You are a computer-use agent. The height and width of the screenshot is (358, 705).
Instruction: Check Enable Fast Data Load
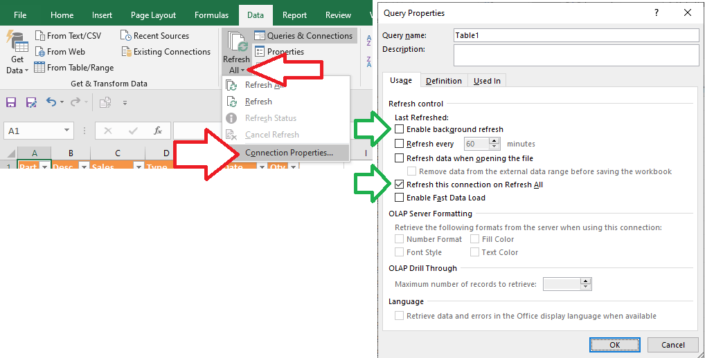tap(400, 198)
